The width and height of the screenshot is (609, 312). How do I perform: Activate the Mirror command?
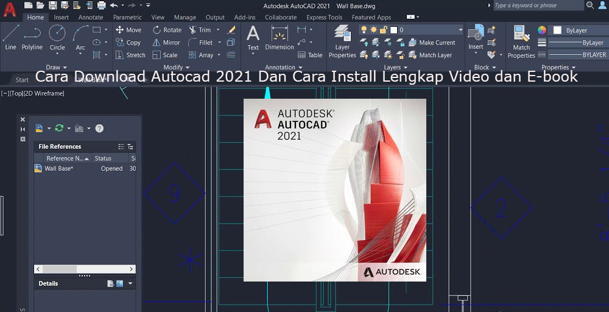pos(166,42)
